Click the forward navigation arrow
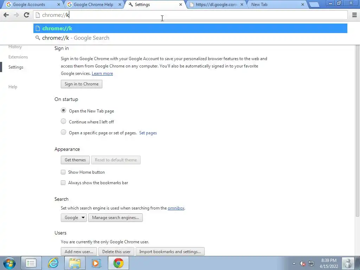 tap(16, 15)
